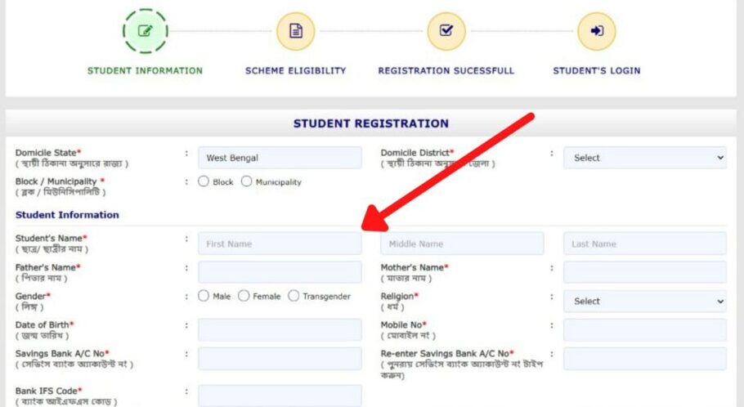Click the Mobile No input field

[644, 330]
